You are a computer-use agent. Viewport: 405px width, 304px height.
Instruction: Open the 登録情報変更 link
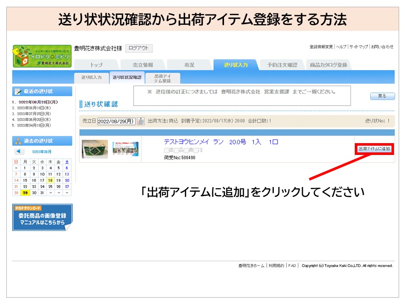pos(321,47)
